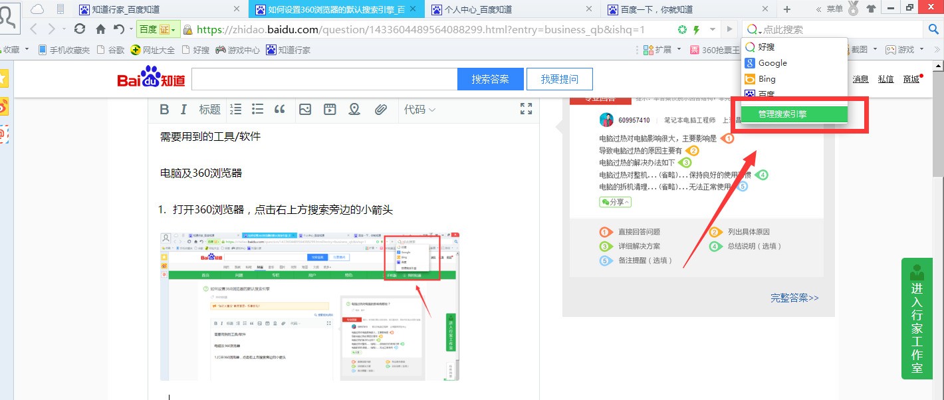Switch to the 百度一下，你就知道 tab
This screenshot has height=400, width=944.
point(688,9)
